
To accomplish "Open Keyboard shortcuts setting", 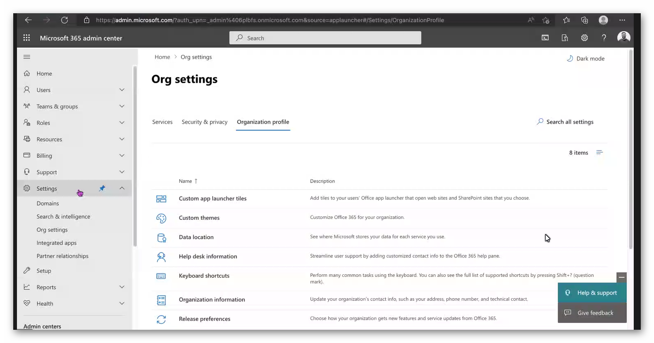I will (x=204, y=276).
